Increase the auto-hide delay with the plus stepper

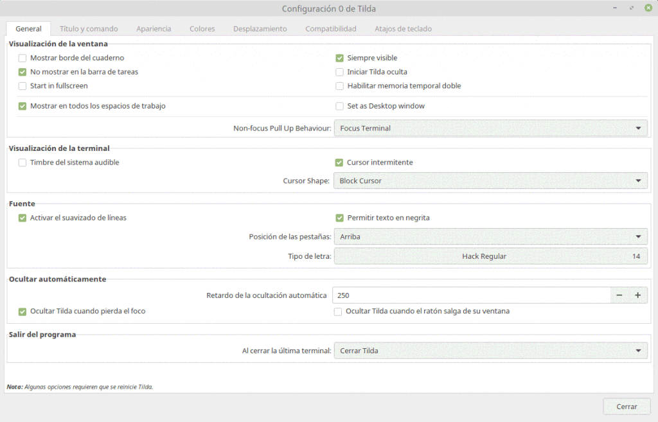(637, 295)
